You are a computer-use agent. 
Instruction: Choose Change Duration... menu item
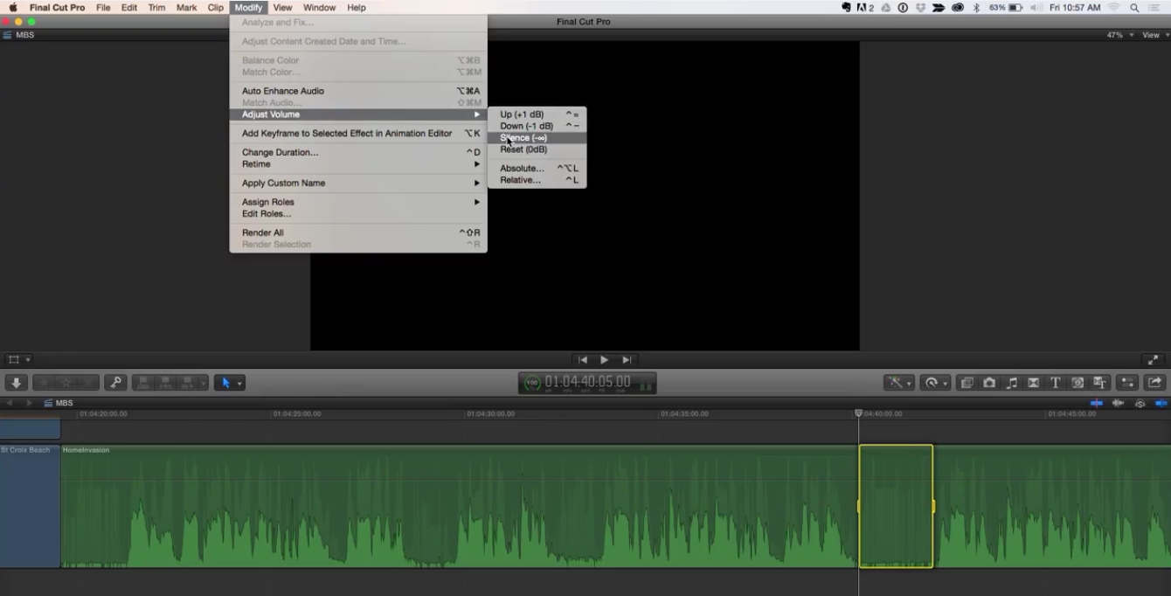click(x=358, y=152)
